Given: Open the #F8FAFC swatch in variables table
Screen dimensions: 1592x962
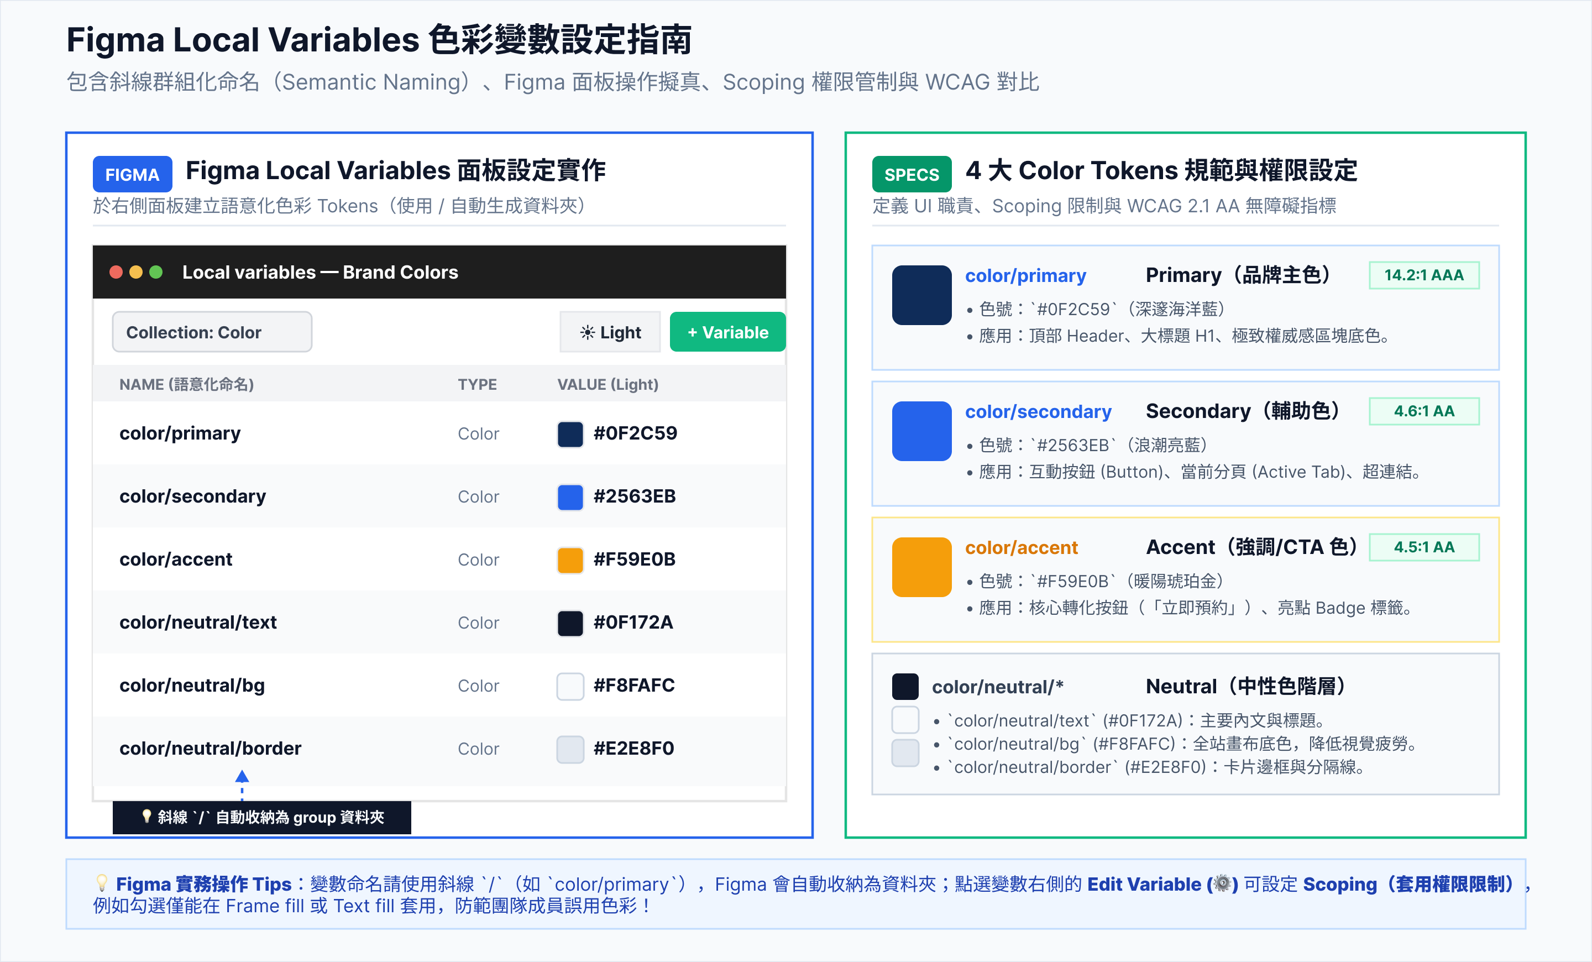Looking at the screenshot, I should click(x=570, y=686).
